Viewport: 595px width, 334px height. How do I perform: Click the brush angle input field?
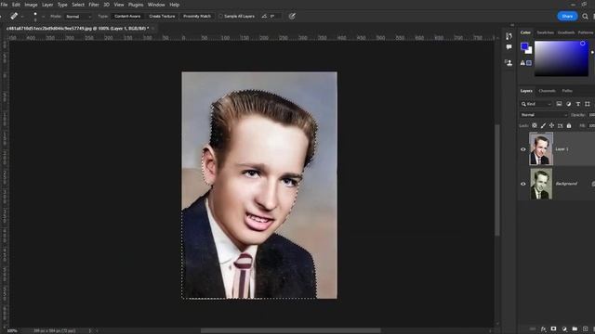tap(275, 17)
